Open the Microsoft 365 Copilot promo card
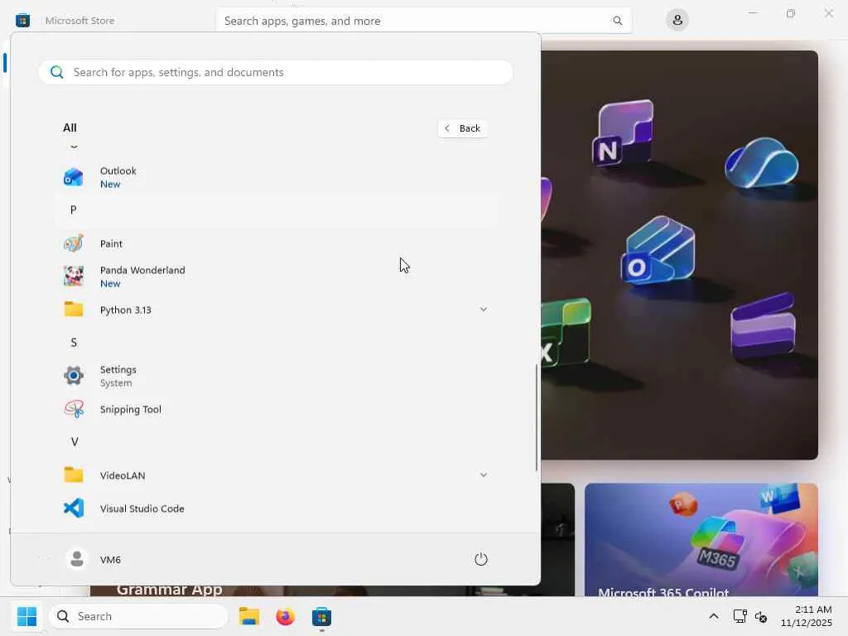The image size is (848, 636). (x=701, y=540)
